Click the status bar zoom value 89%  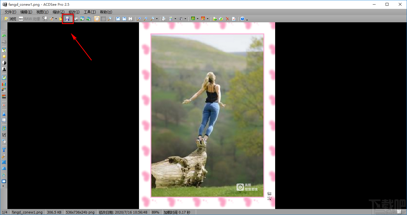[156, 212]
